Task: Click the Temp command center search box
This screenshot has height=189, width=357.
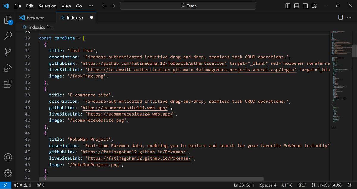Action: [x=188, y=6]
